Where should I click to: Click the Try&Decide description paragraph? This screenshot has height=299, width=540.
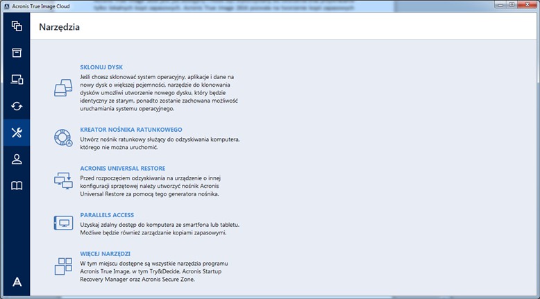click(x=154, y=271)
